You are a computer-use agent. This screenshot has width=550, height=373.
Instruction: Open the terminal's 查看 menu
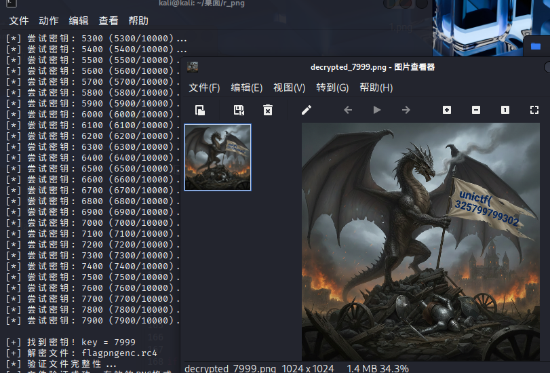tap(109, 21)
